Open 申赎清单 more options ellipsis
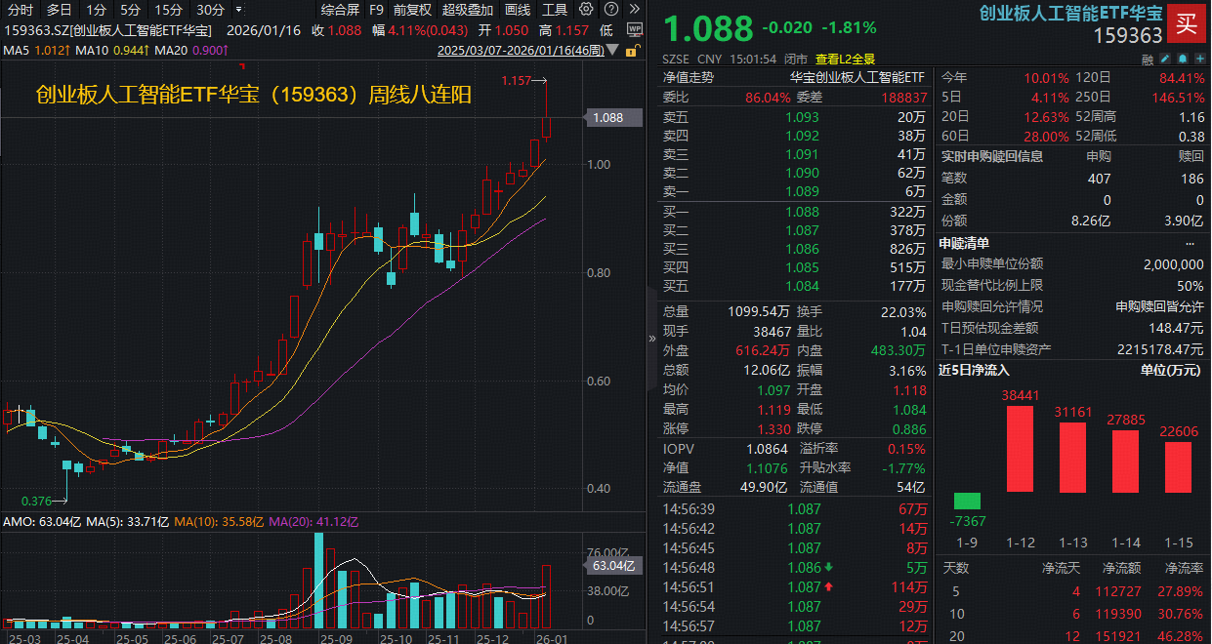The height and width of the screenshot is (644, 1212). [x=1190, y=243]
